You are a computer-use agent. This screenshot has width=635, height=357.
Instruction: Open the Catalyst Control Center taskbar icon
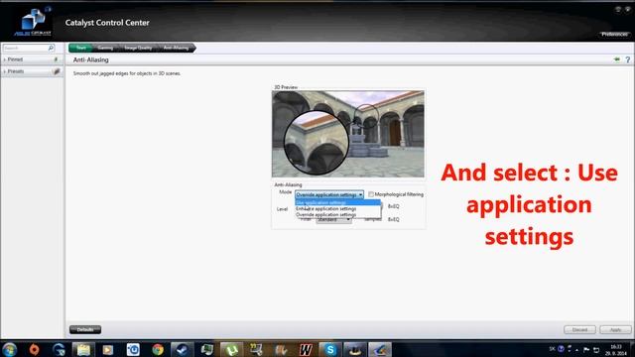coord(380,349)
